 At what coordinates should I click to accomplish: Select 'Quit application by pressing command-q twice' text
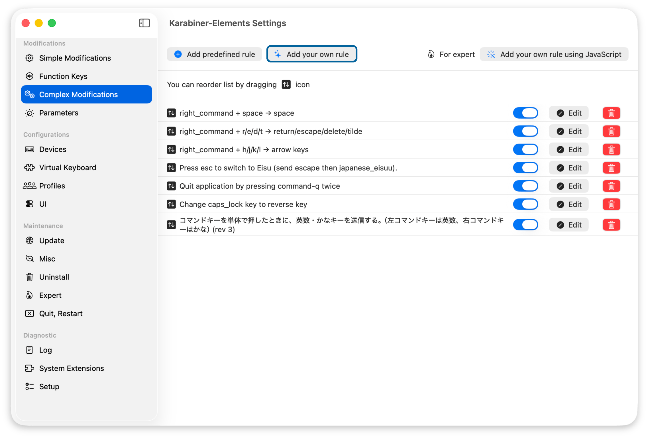[260, 186]
